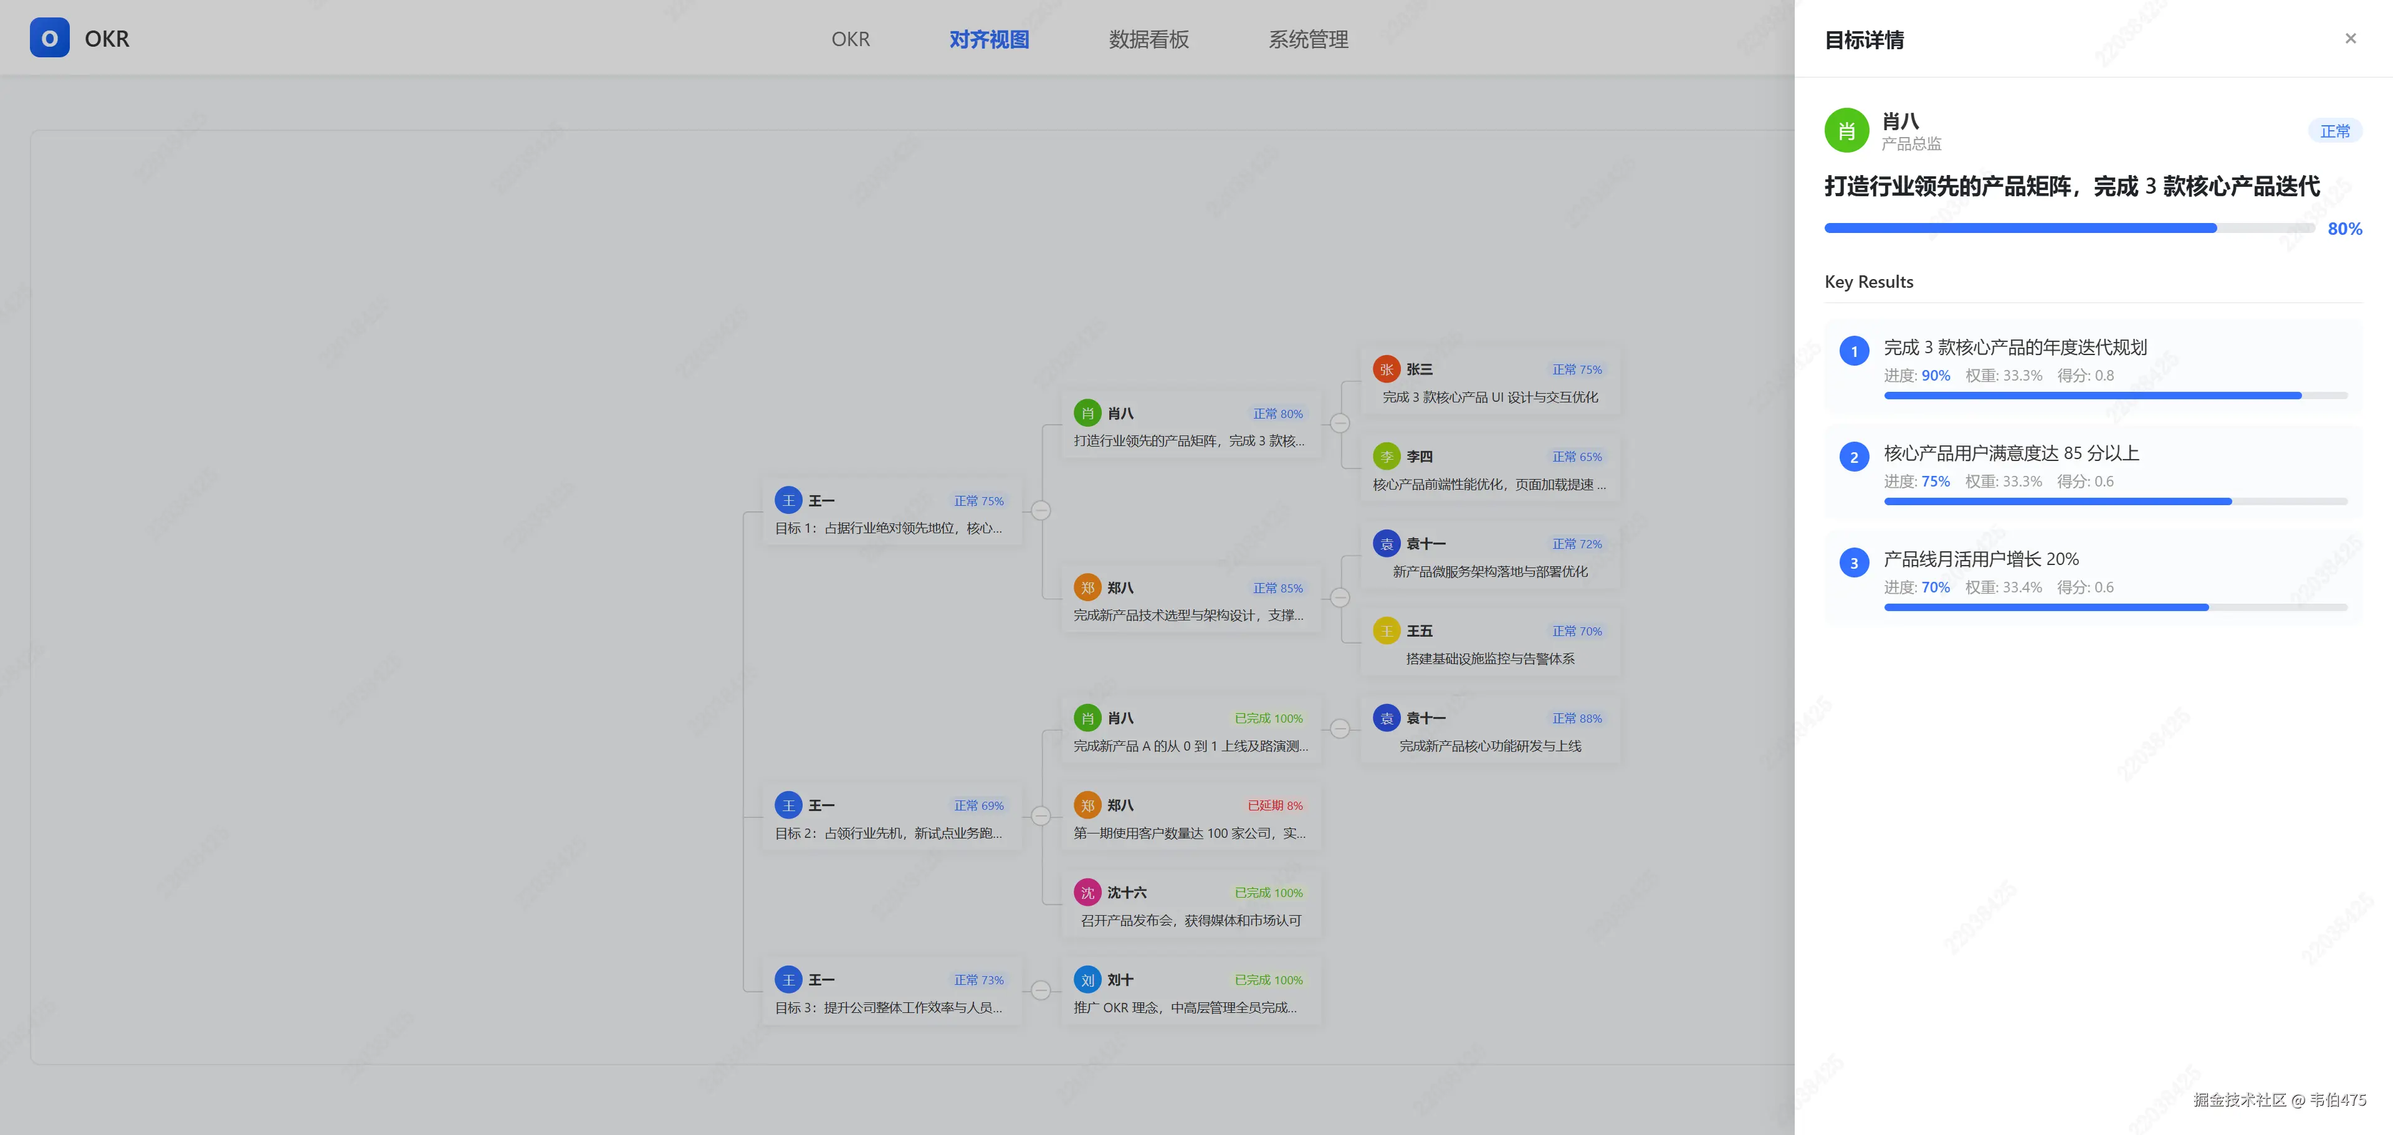2393x1135 pixels.
Task: Collapse children of 王一 目标 3 node
Action: (x=1041, y=990)
